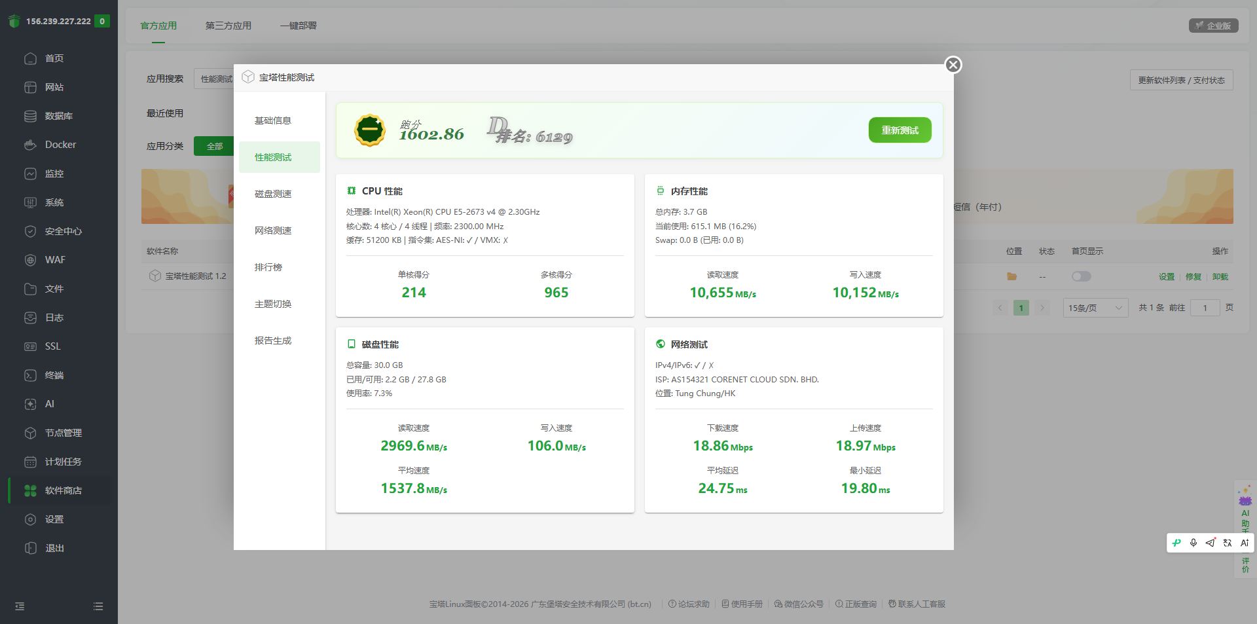1257x624 pixels.
Task: Open the 终端 terminal sidebar icon
Action: (30, 375)
